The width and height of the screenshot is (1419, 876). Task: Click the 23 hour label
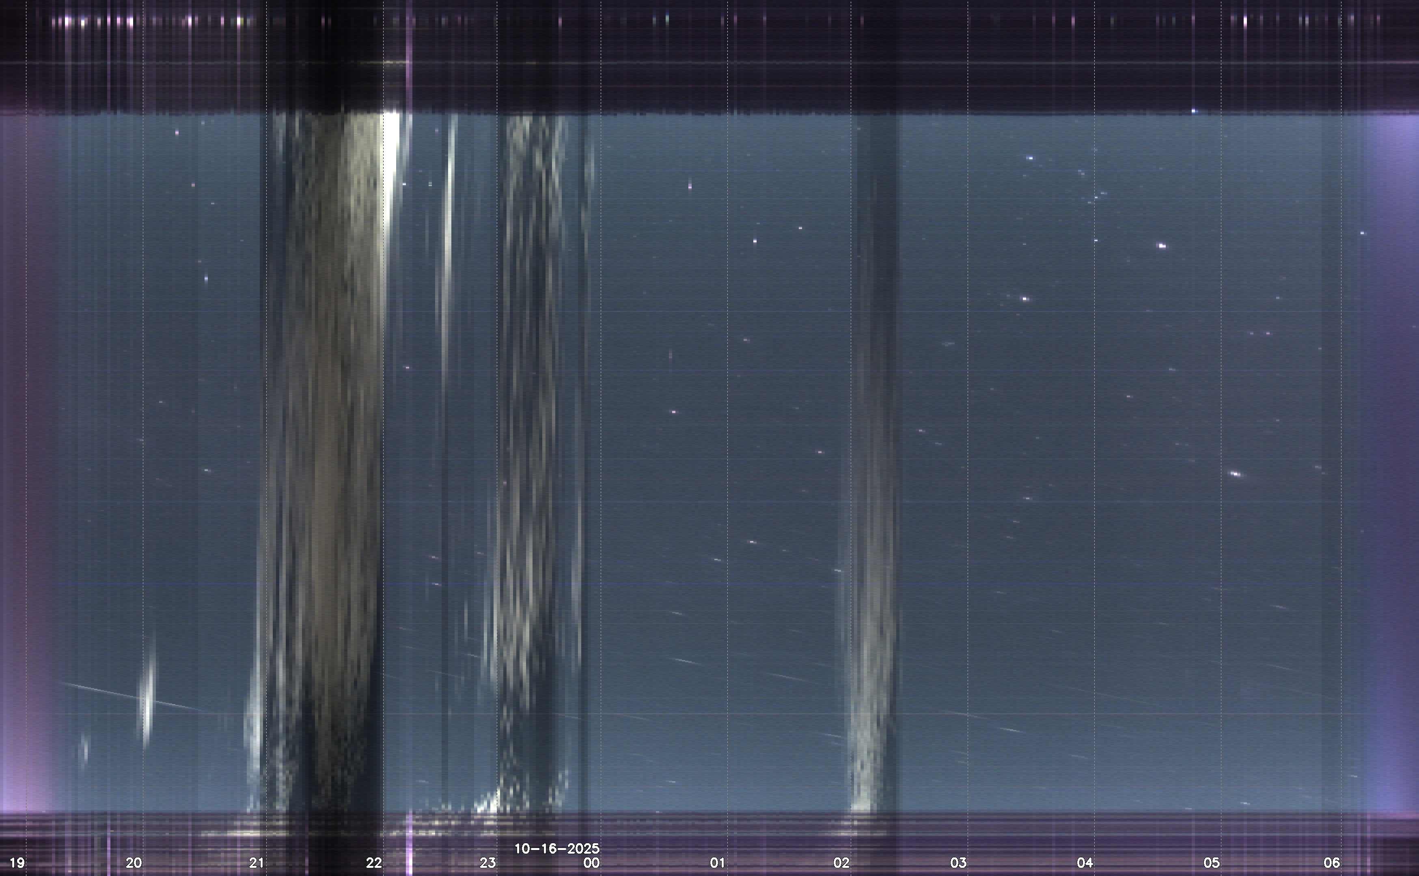[x=488, y=863]
